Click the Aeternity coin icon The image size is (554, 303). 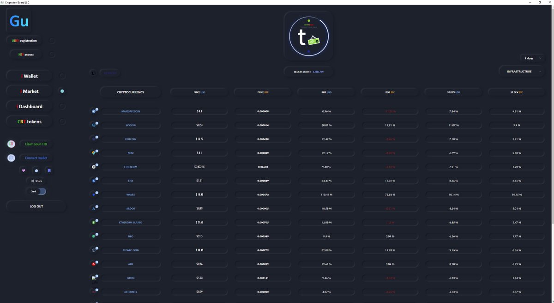(x=94, y=291)
